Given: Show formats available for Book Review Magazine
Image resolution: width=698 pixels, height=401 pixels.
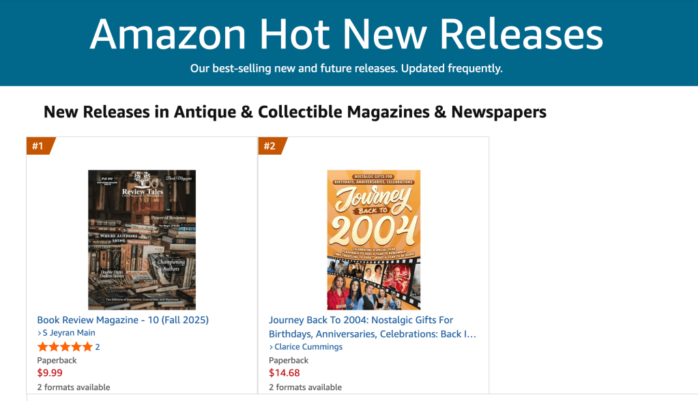Looking at the screenshot, I should click(74, 387).
